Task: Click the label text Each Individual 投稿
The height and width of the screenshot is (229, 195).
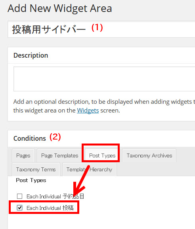Action: pos(50,208)
